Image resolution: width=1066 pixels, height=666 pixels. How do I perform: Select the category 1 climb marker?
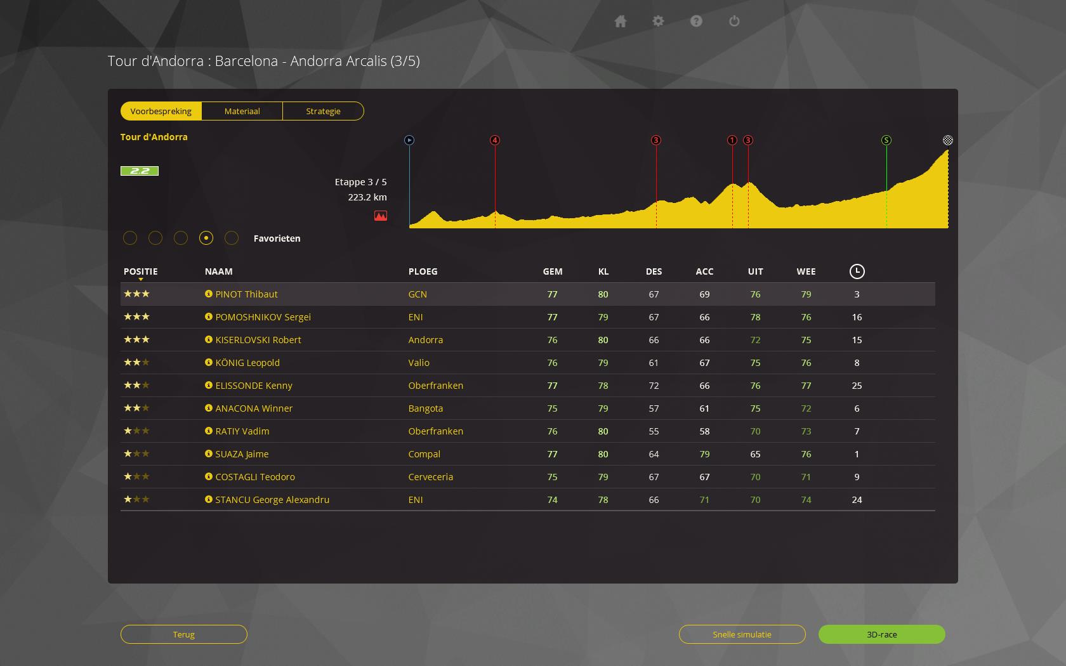[732, 140]
